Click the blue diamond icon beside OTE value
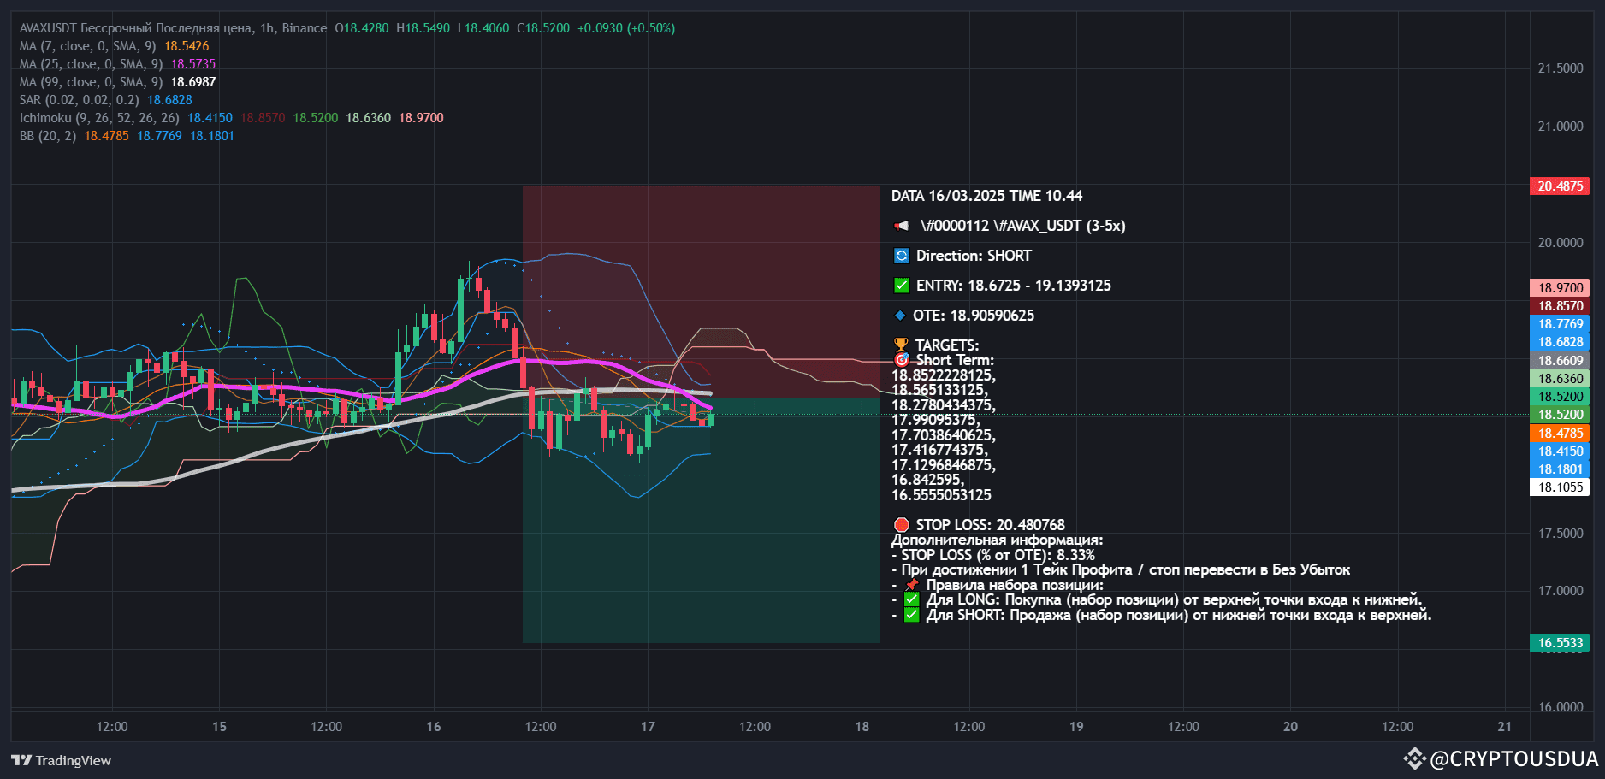This screenshot has height=779, width=1605. coord(900,315)
